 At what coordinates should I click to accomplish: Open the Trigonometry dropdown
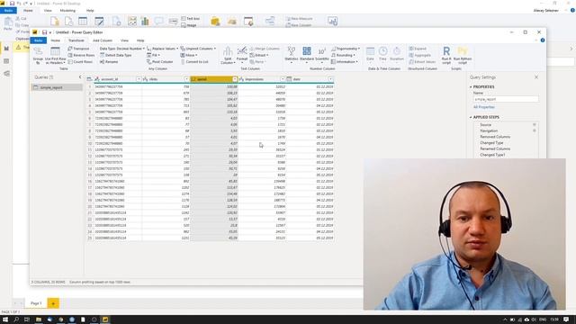[x=346, y=49]
